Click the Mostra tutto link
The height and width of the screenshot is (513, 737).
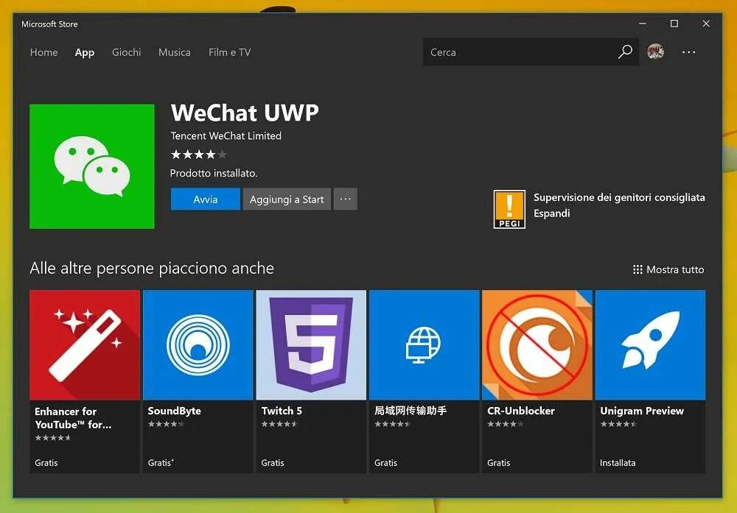click(x=675, y=269)
